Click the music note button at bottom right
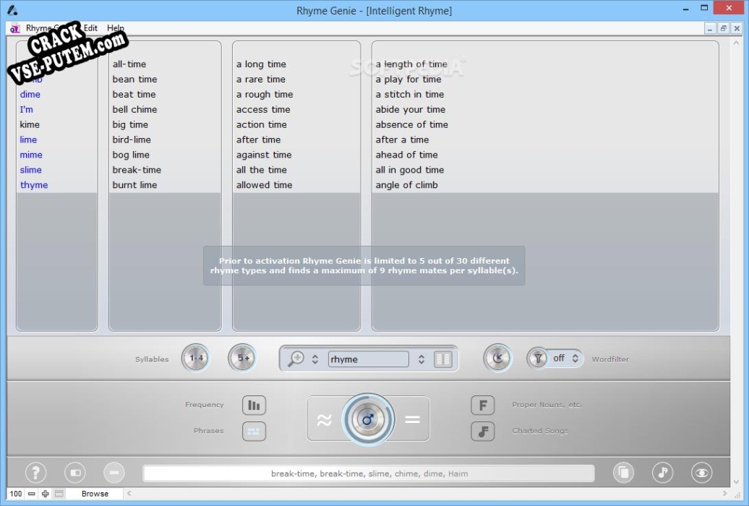 pos(662,473)
